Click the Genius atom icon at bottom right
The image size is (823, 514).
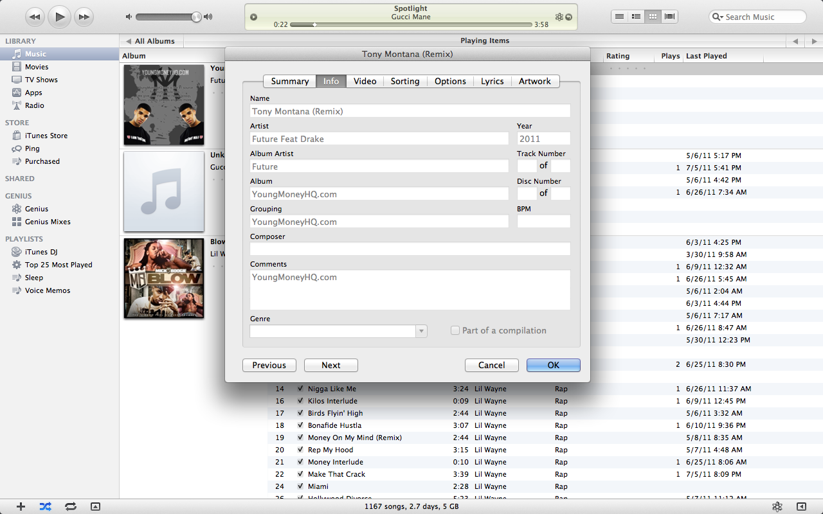tap(777, 506)
